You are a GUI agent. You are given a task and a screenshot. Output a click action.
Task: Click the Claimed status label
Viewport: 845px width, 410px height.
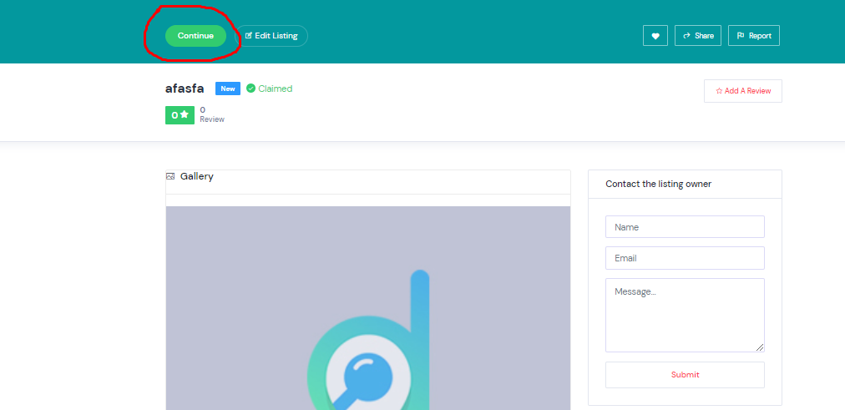(276, 89)
